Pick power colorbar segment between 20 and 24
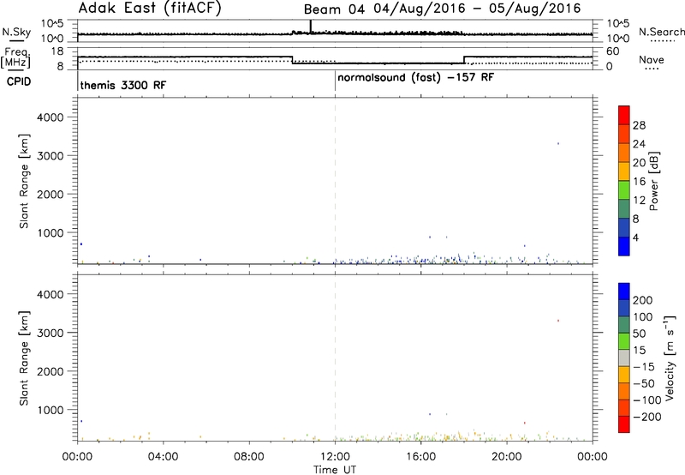This screenshot has width=685, height=475. click(624, 153)
